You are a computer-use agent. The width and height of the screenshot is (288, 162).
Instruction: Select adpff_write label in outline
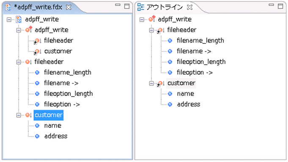[175, 19]
